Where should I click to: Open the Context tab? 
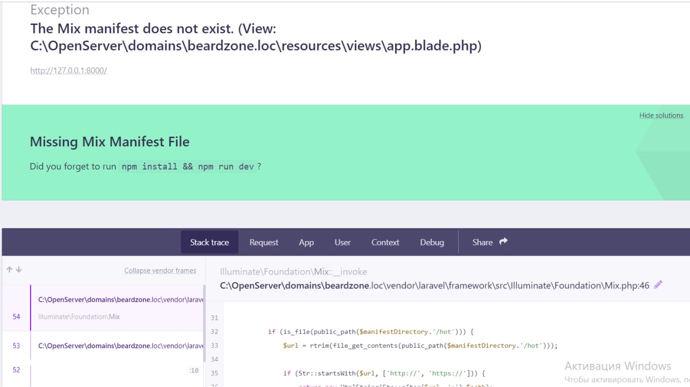point(385,242)
